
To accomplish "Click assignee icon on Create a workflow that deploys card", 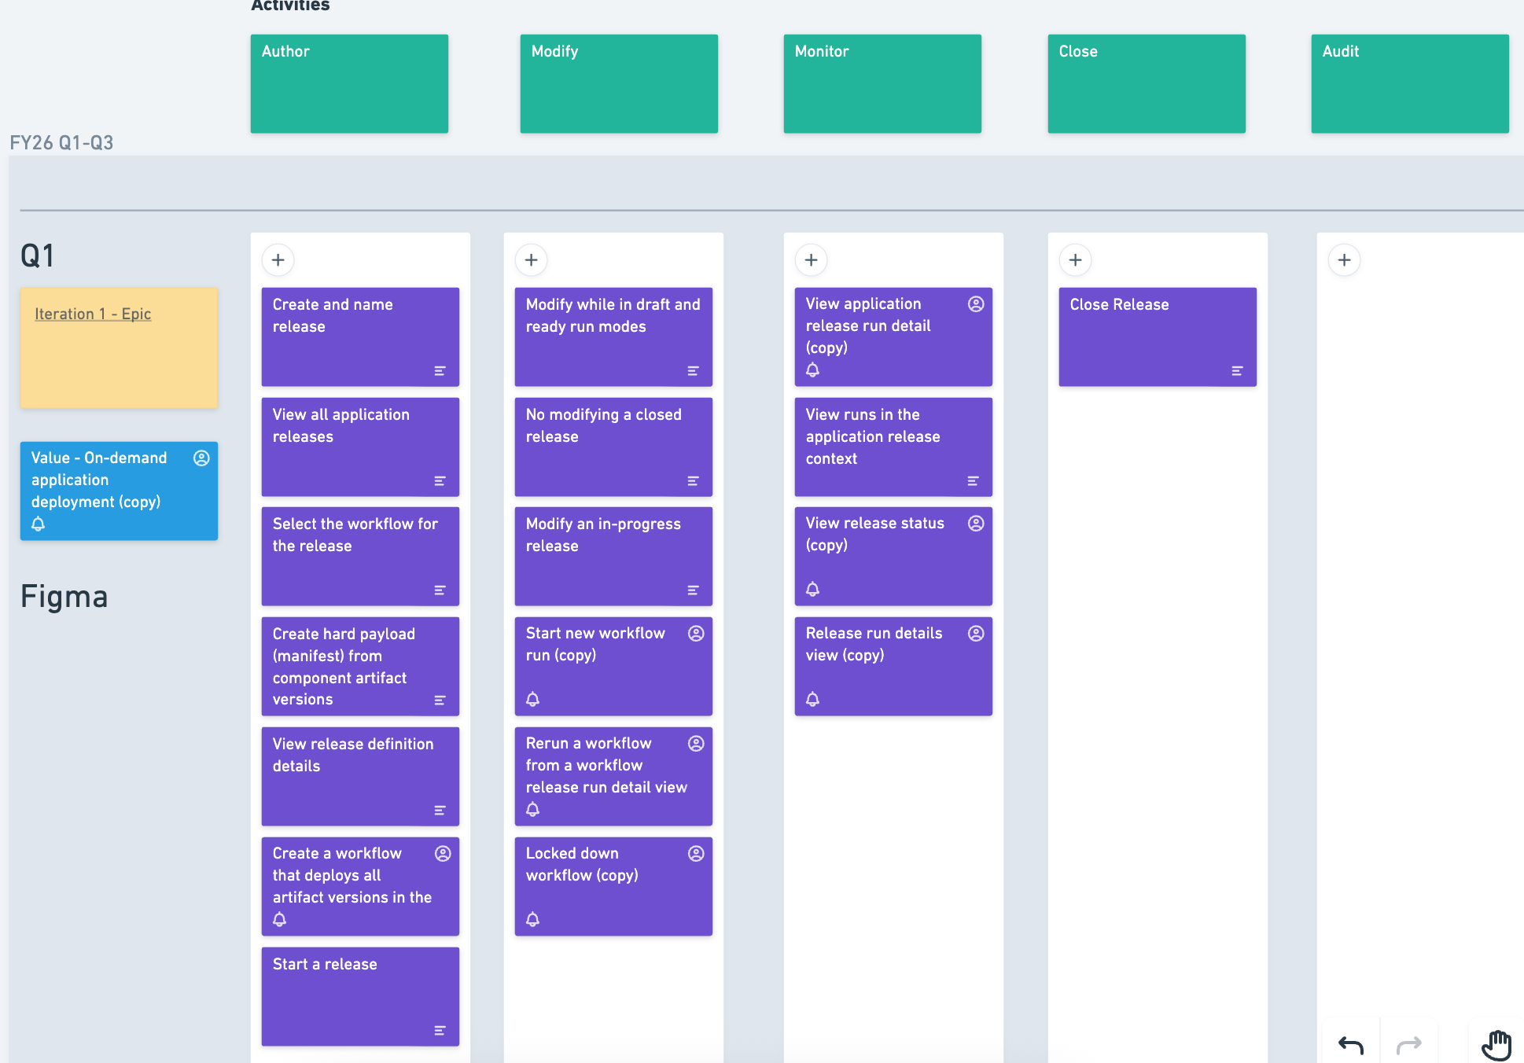I will (443, 854).
